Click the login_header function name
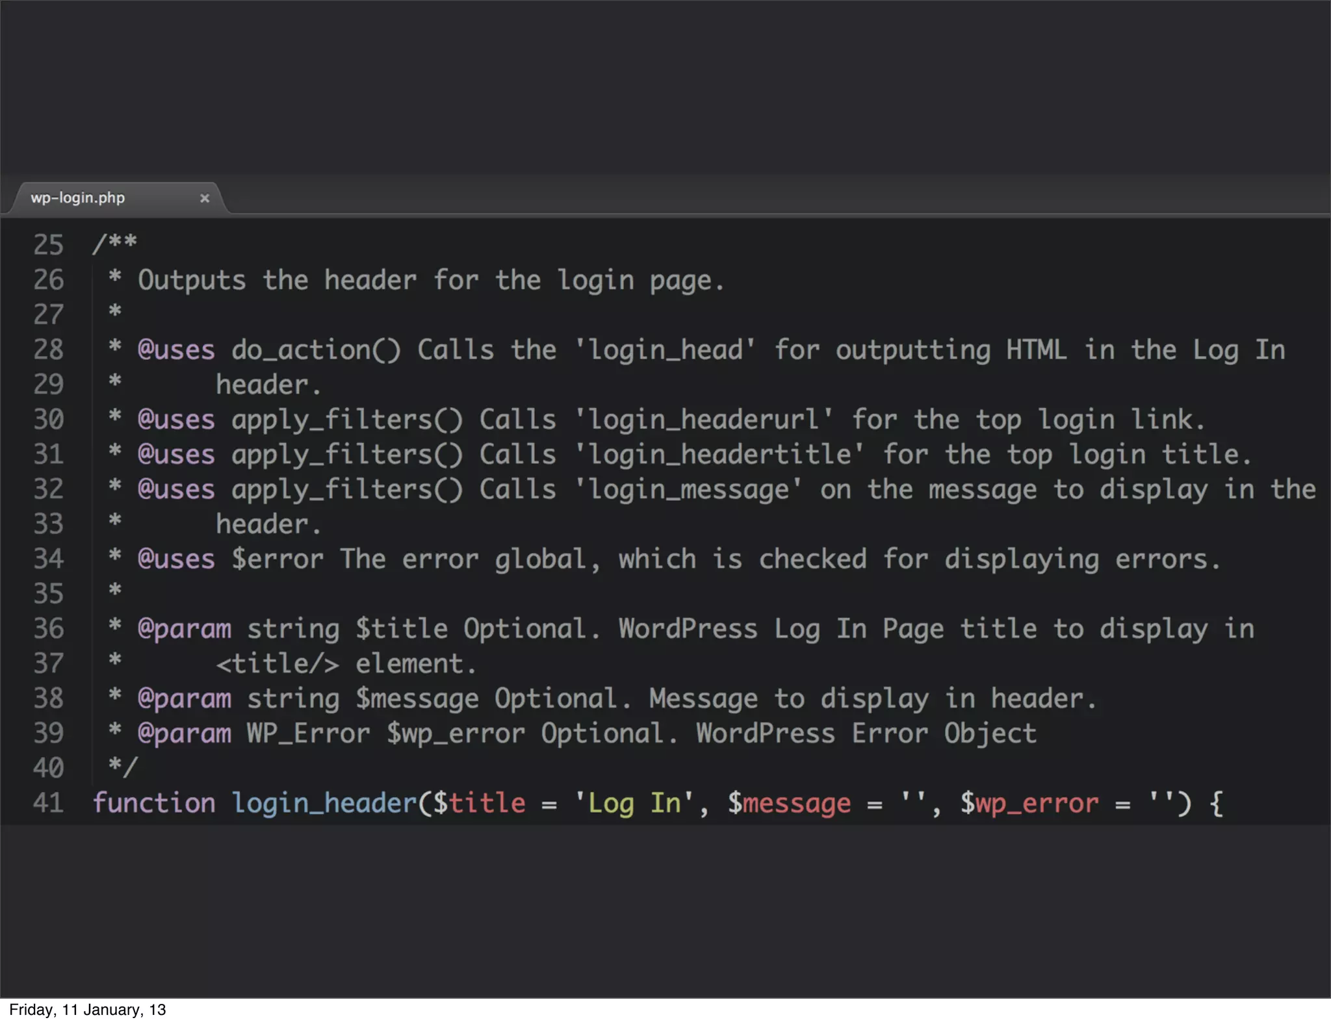The height and width of the screenshot is (1024, 1331). point(324,803)
